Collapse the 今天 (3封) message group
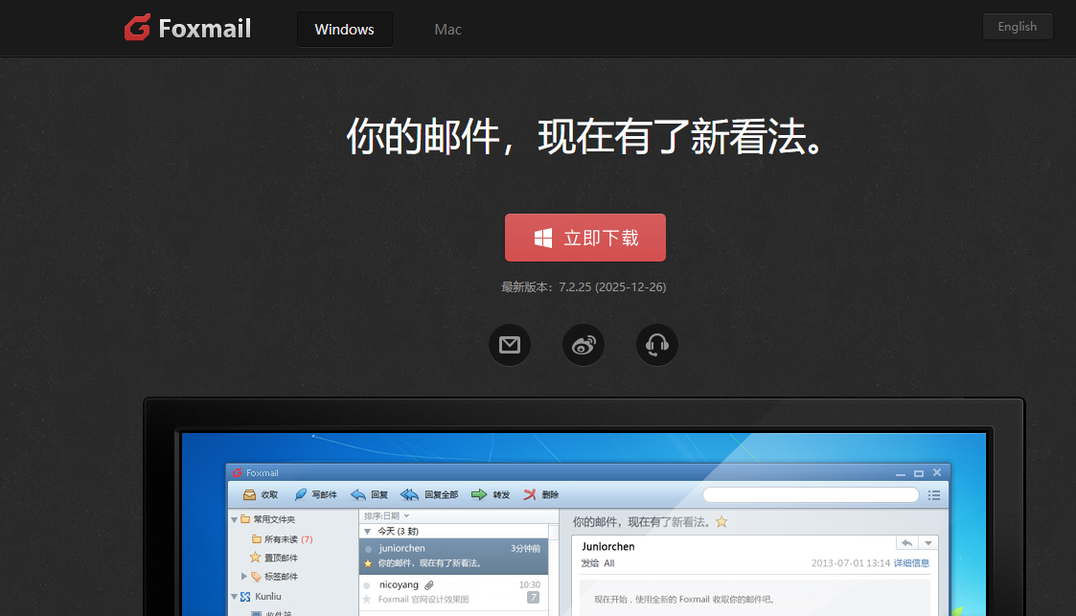This screenshot has height=616, width=1076. [368, 530]
